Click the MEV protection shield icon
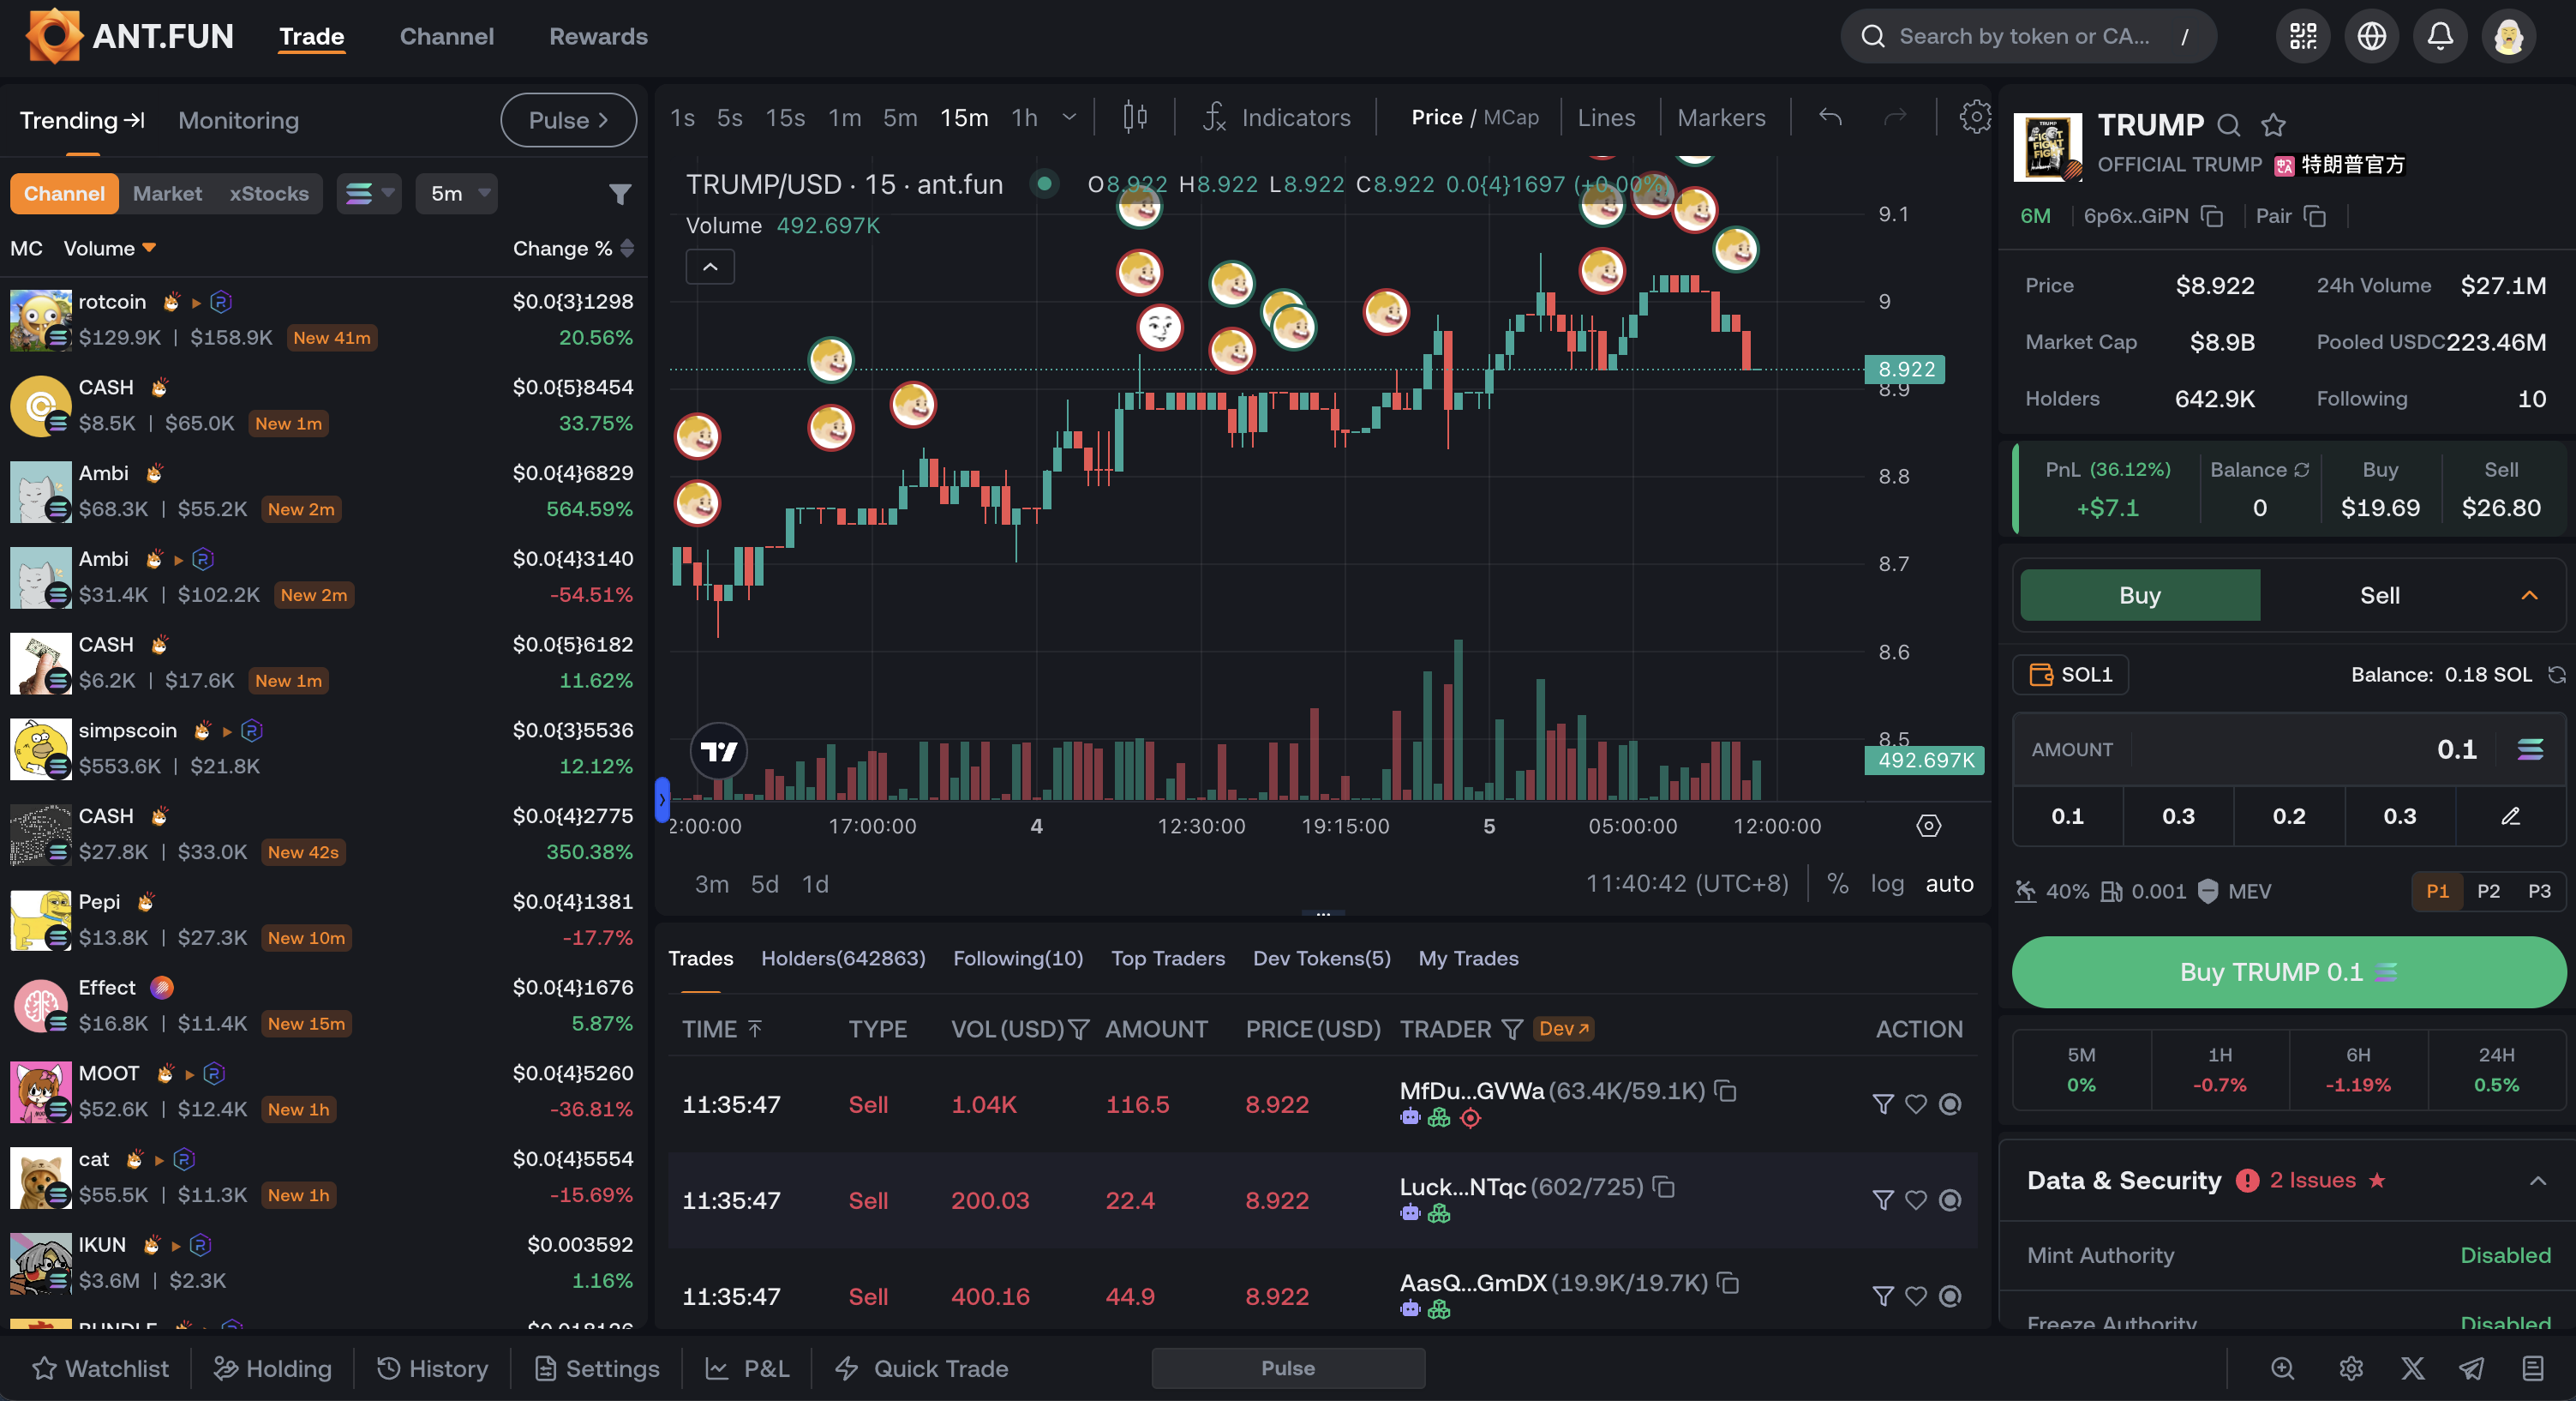Image resolution: width=2576 pixels, height=1401 pixels. (x=2208, y=891)
